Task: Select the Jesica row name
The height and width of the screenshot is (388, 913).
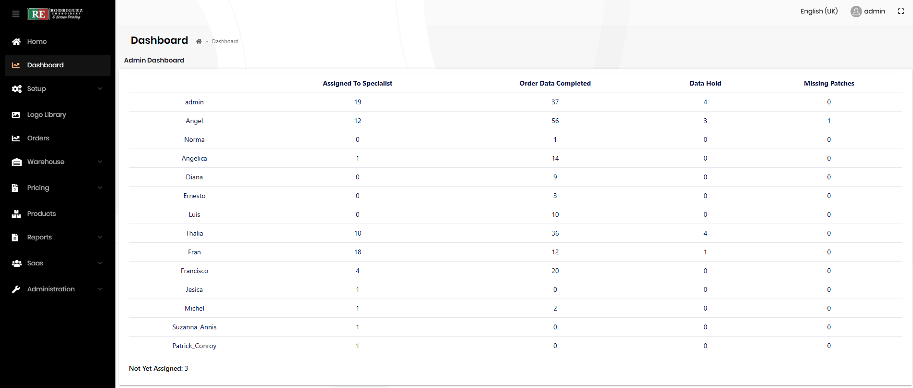Action: (194, 290)
